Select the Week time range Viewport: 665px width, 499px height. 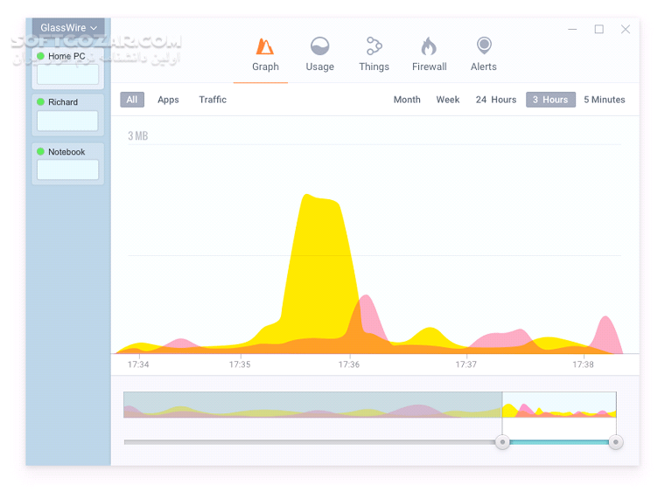(448, 100)
